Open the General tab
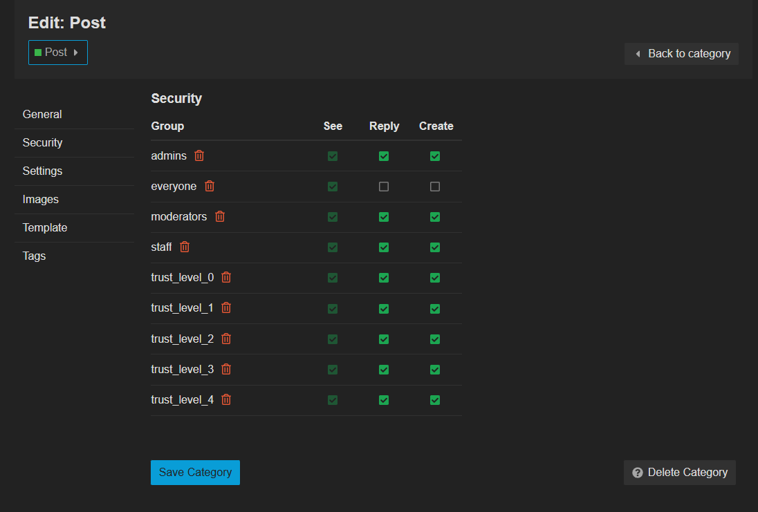The height and width of the screenshot is (512, 758). 75,115
